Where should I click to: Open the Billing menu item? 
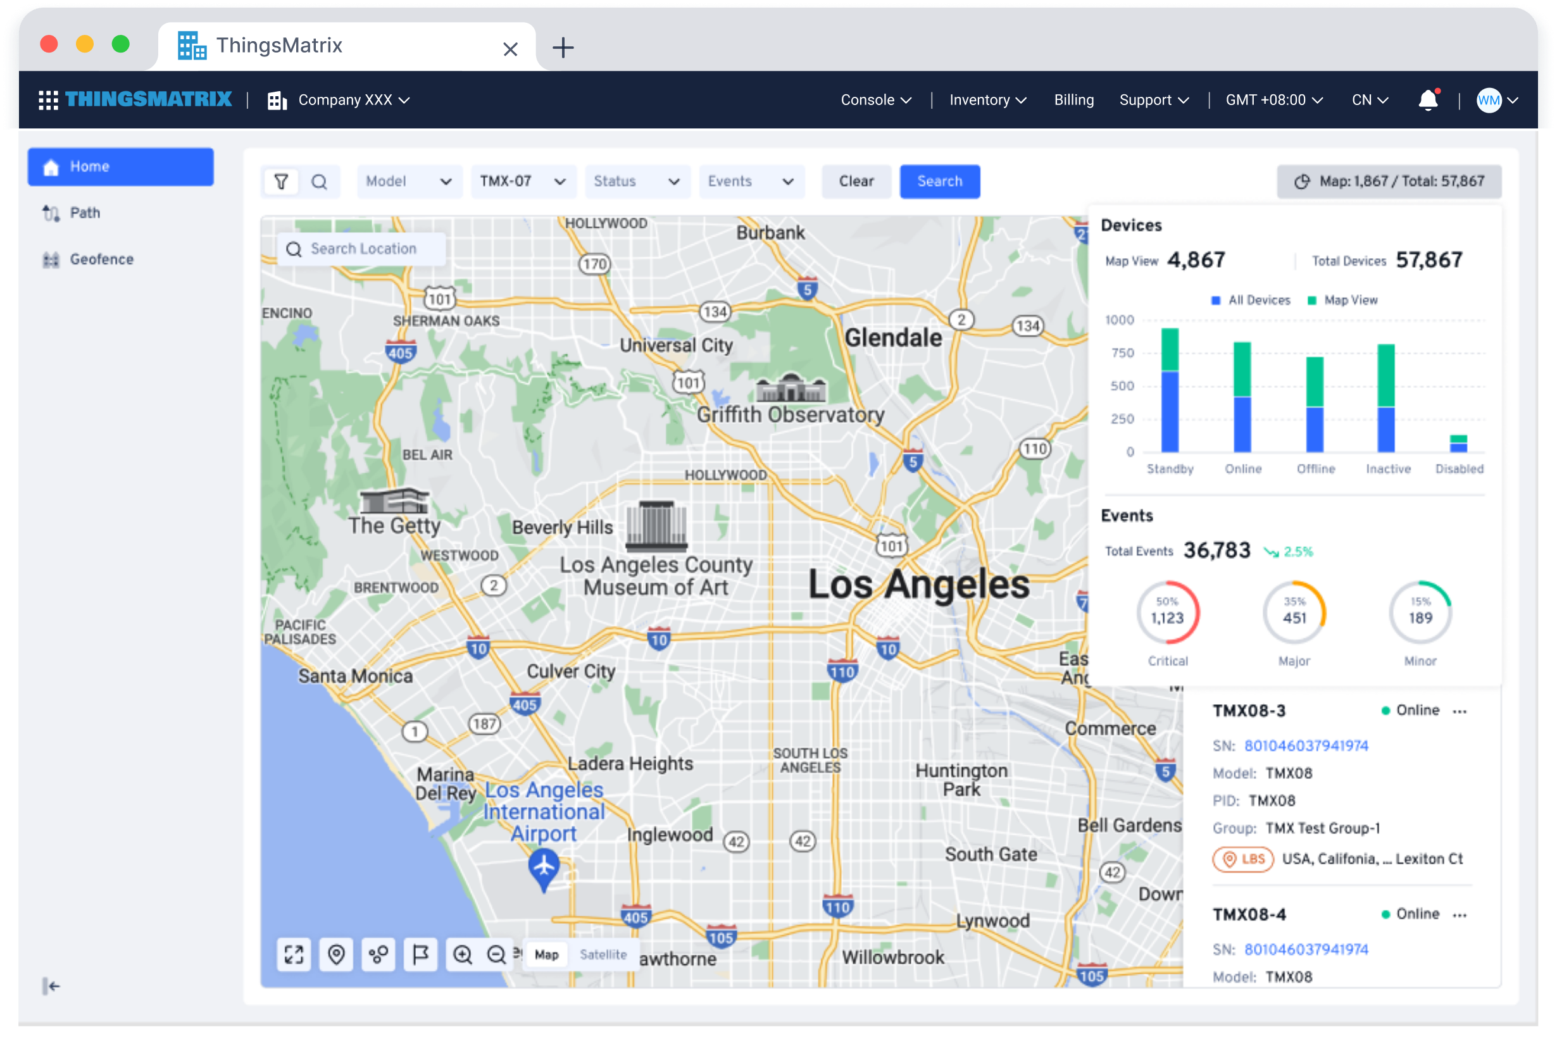point(1074,100)
